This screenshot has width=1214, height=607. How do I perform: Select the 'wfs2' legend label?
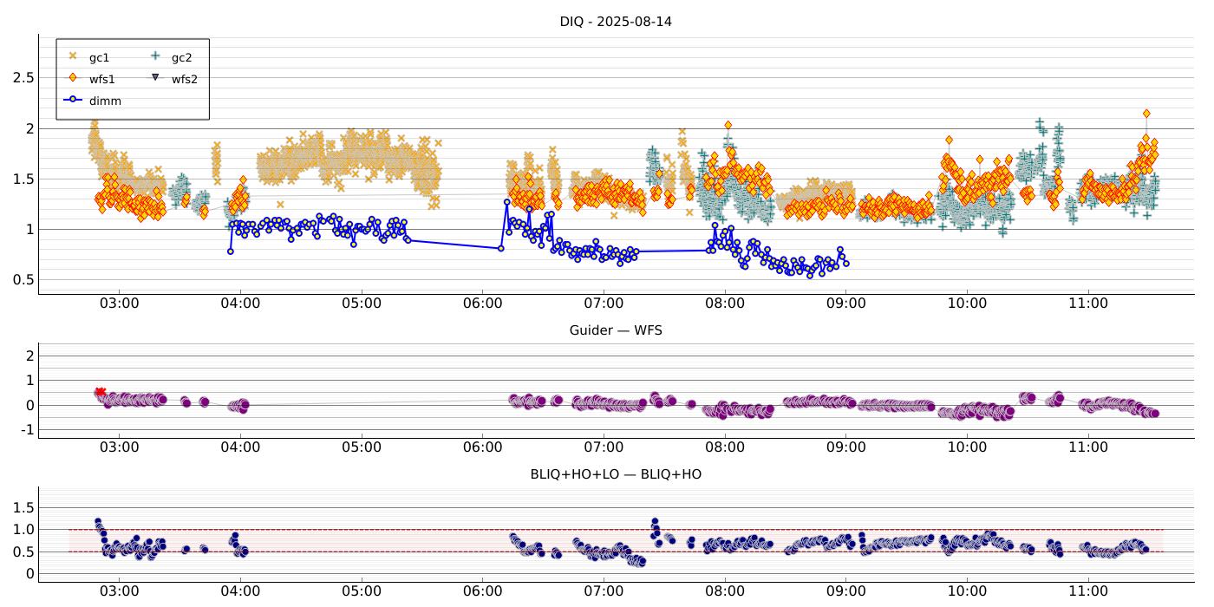point(185,79)
